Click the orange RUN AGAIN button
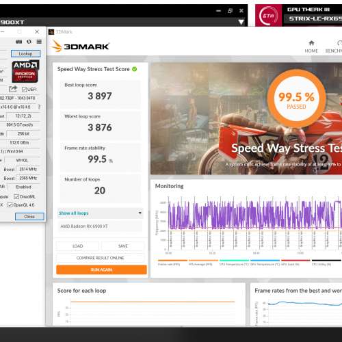The image size is (342, 342). point(101,269)
